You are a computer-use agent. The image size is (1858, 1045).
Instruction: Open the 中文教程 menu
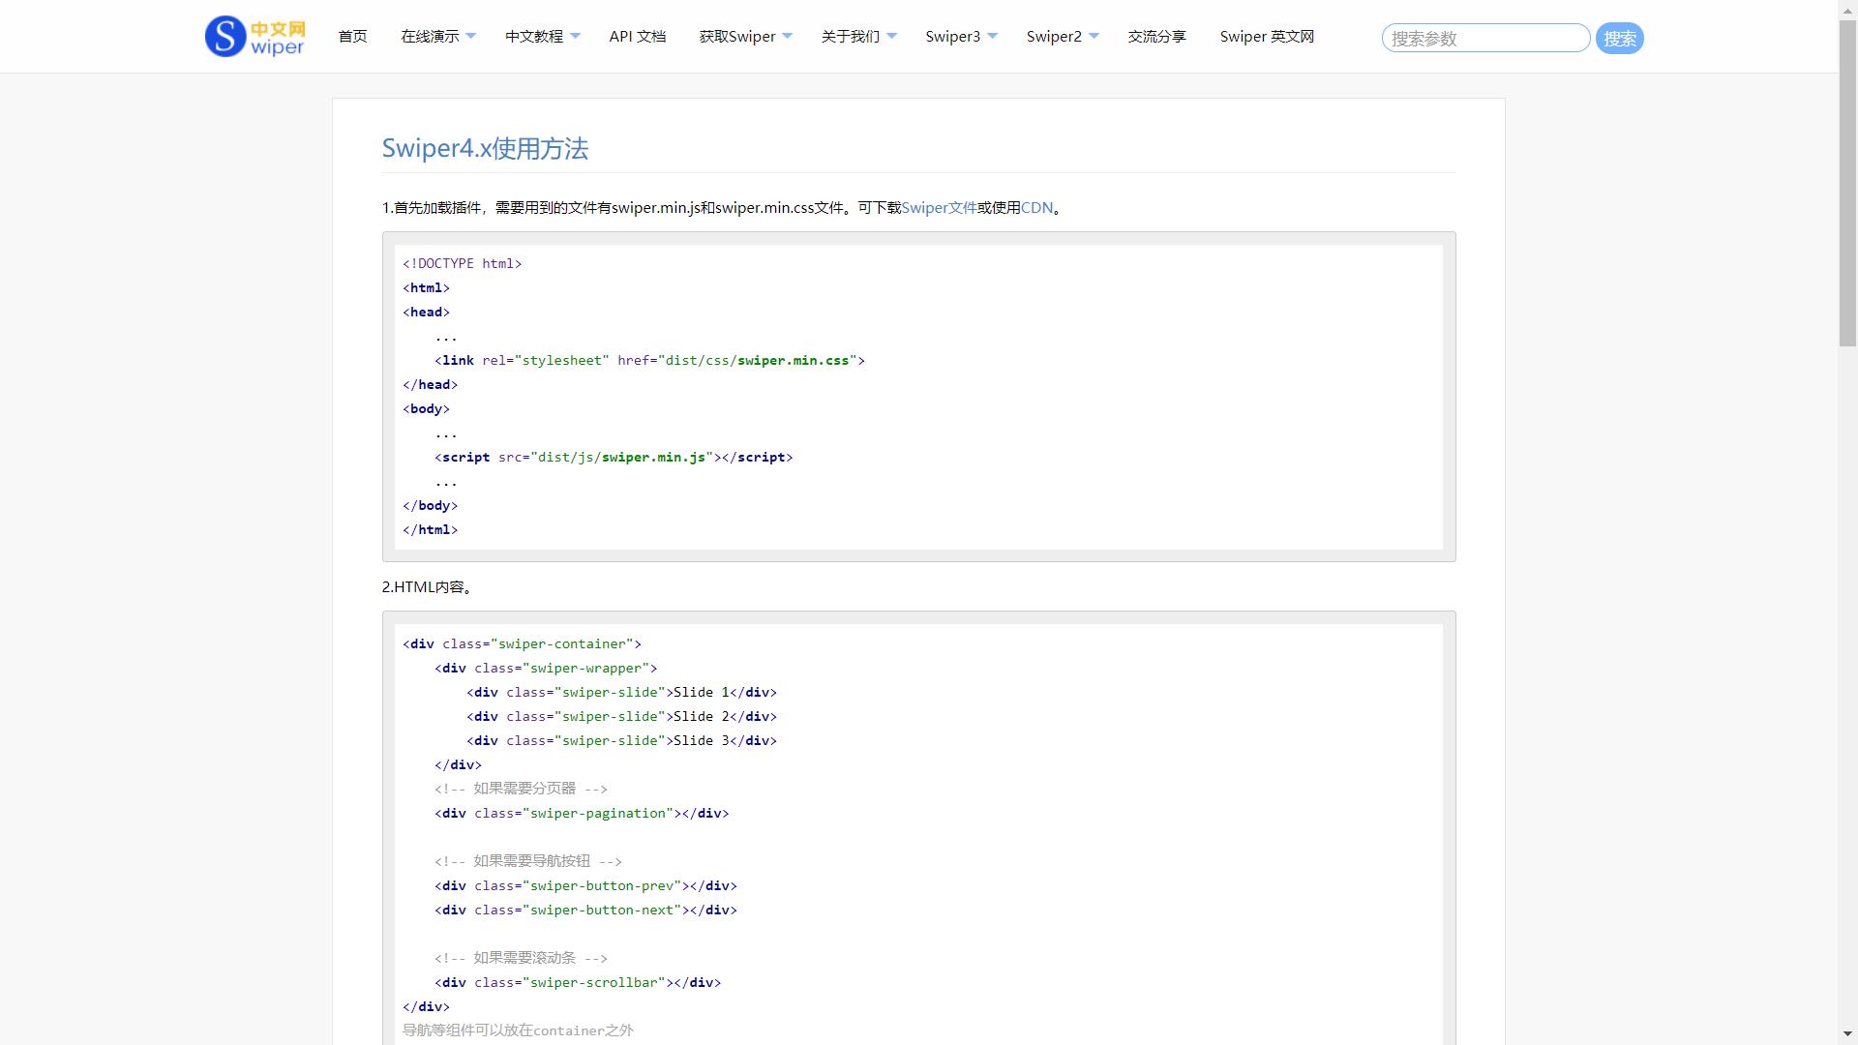tap(534, 37)
